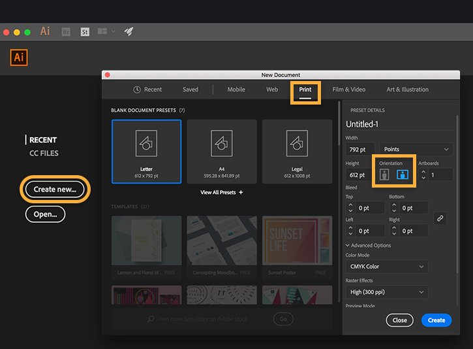Click the Close button in dialog

400,320
